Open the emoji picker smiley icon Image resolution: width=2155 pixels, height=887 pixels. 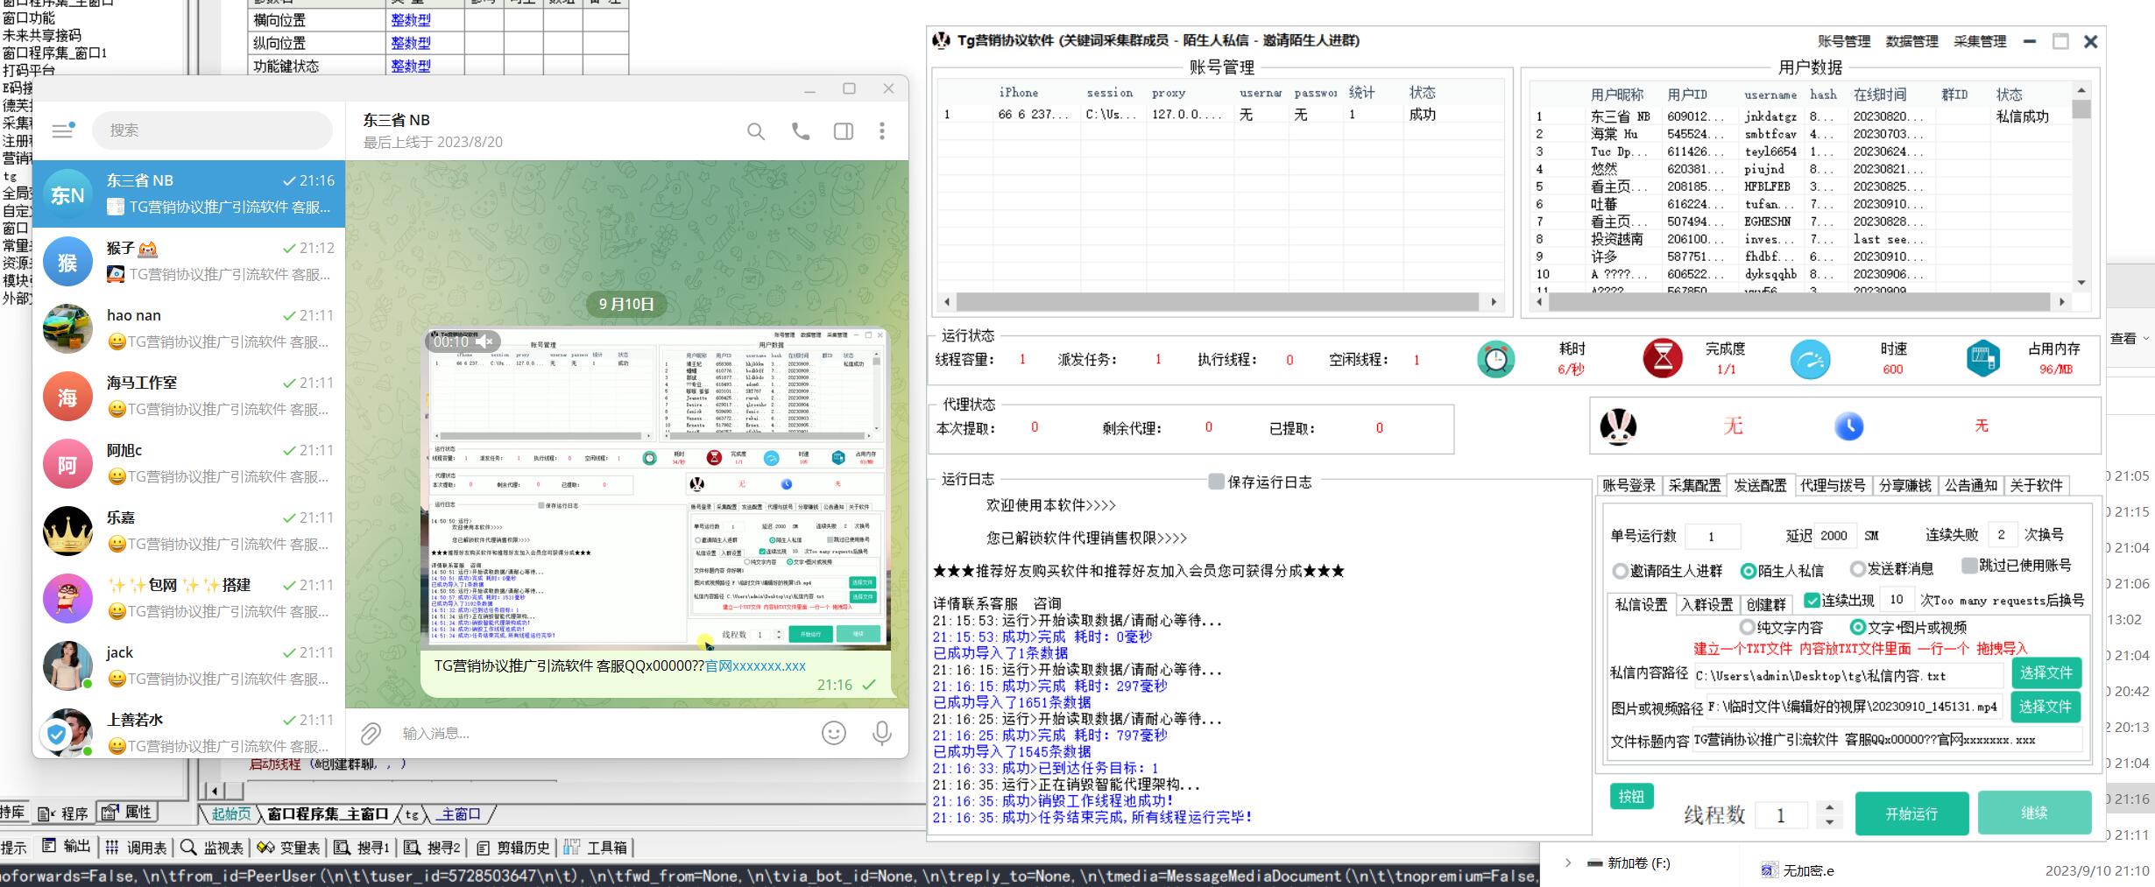coord(833,733)
